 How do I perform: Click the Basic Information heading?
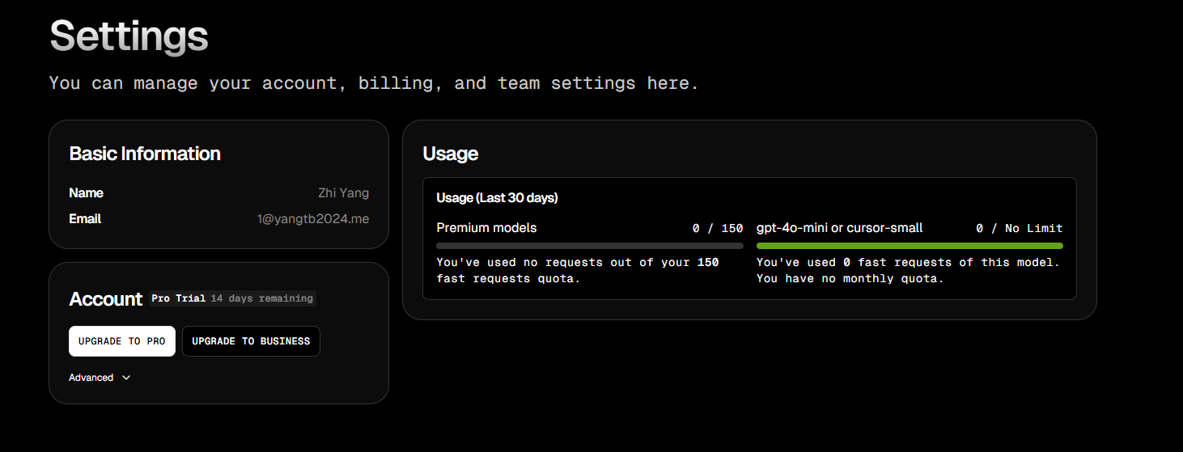coord(145,154)
